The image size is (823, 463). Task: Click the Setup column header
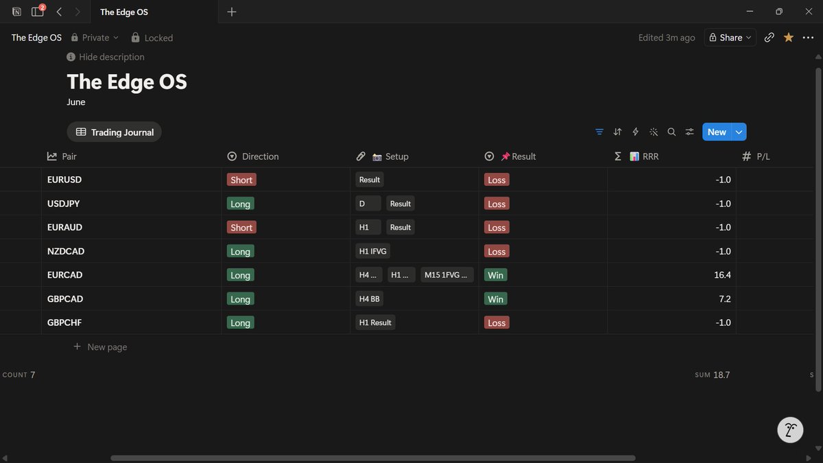click(x=414, y=156)
